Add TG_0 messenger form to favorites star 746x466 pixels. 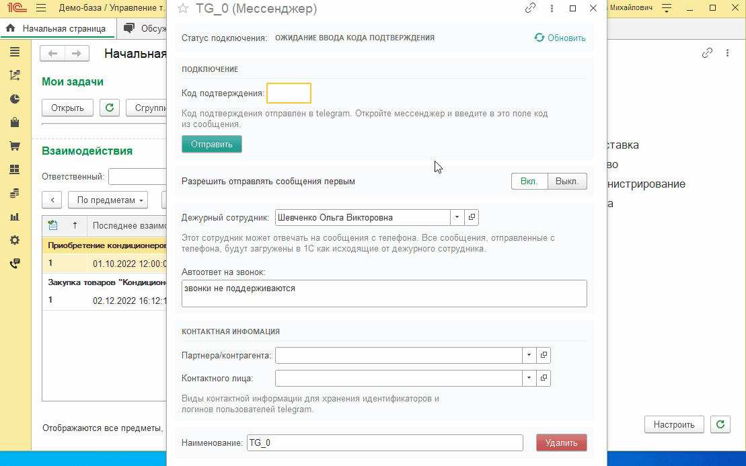pyautogui.click(x=182, y=9)
